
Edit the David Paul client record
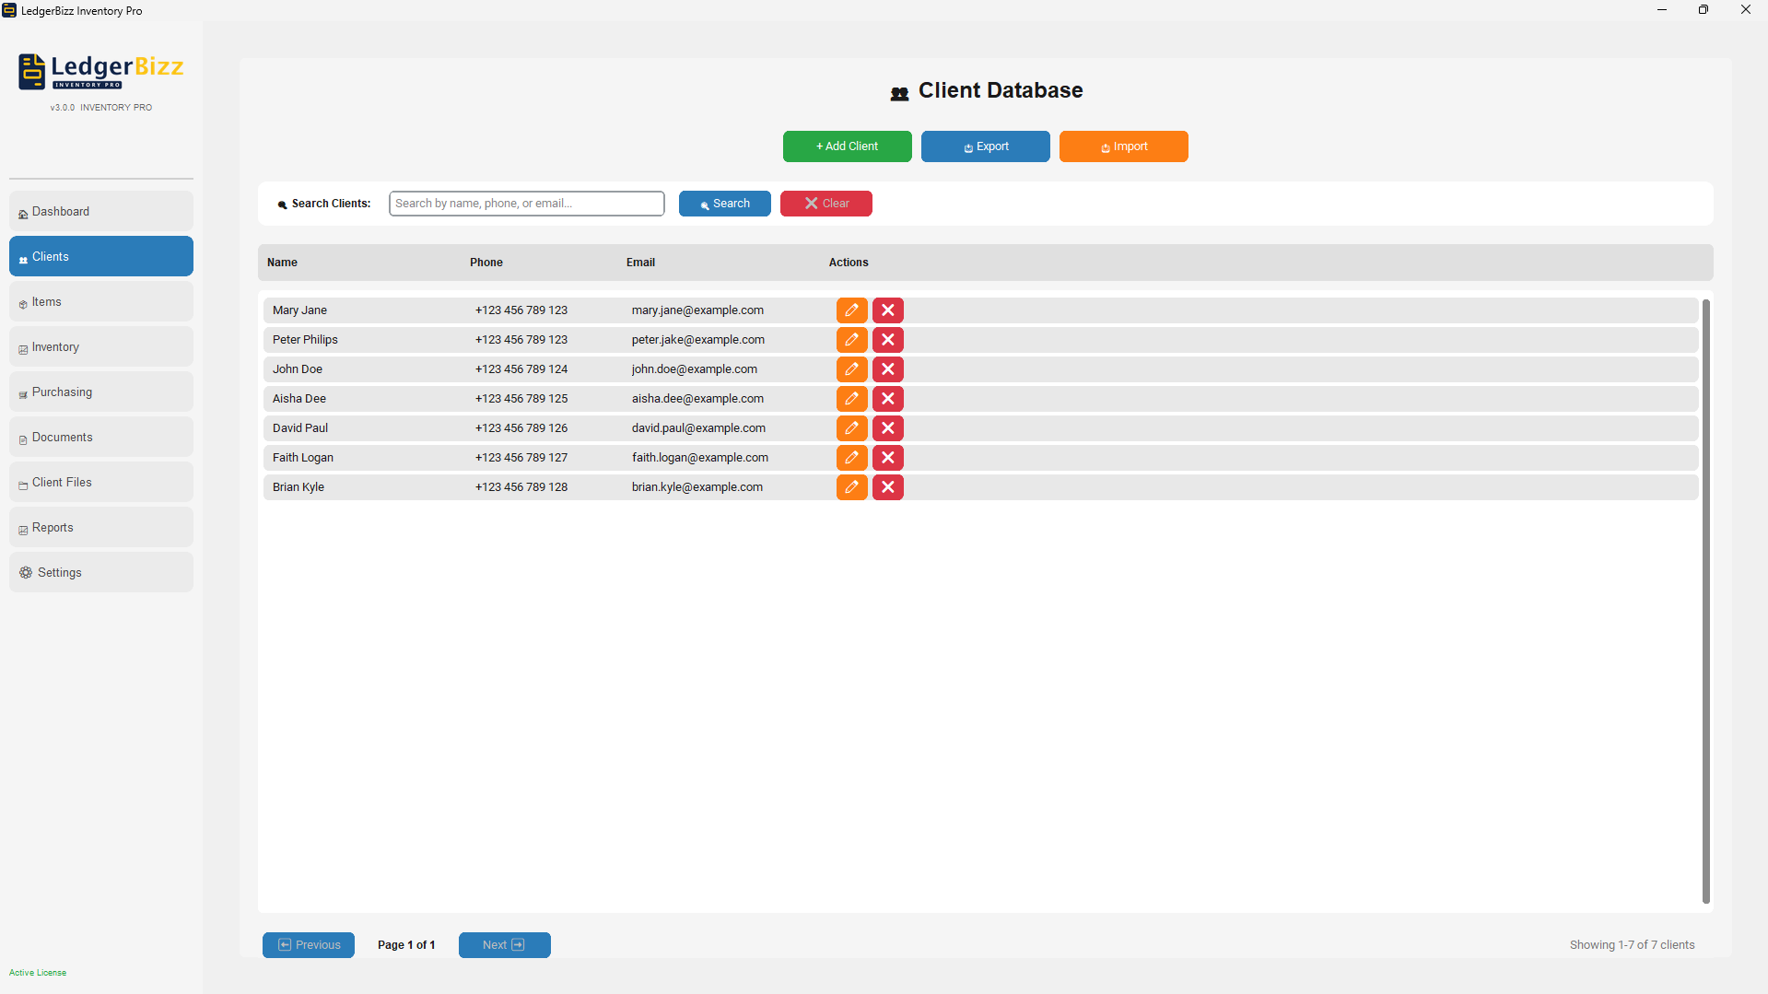coord(851,428)
